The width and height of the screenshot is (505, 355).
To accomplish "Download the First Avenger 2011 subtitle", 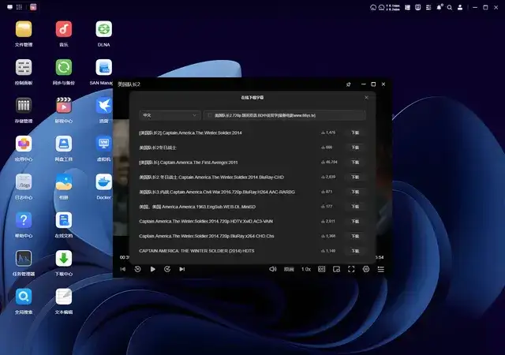I will click(x=355, y=163).
